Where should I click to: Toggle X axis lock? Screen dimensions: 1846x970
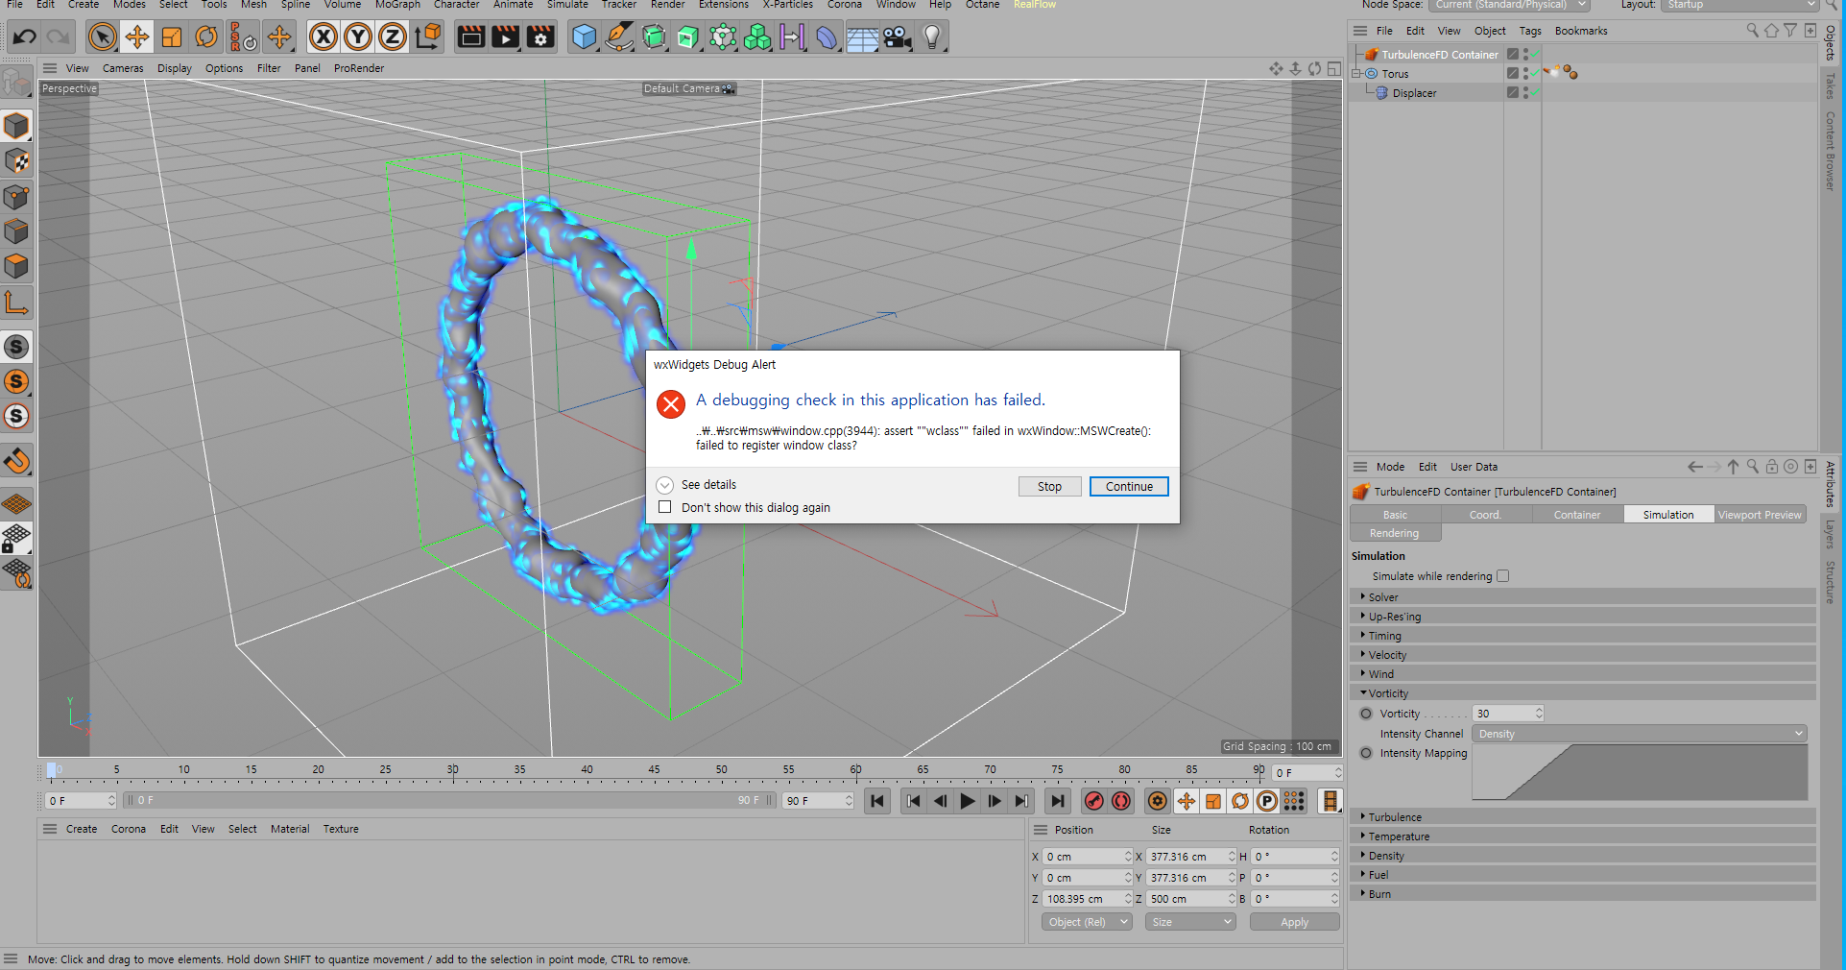[324, 37]
